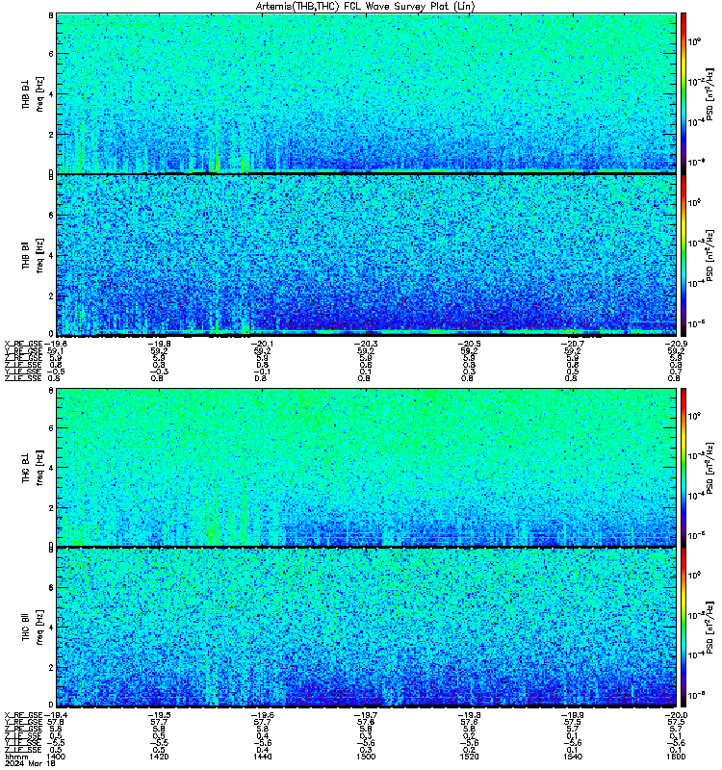Click the X_RE_GSE row label under the THB panels
722x770 pixels.
pos(24,344)
